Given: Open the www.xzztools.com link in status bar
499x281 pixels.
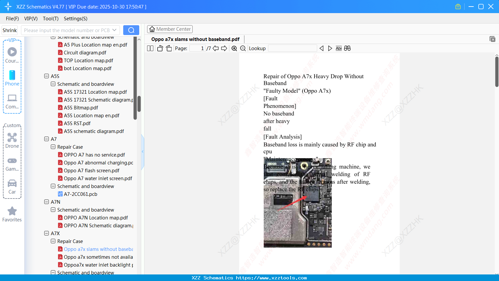Looking at the screenshot, I should coord(271,278).
